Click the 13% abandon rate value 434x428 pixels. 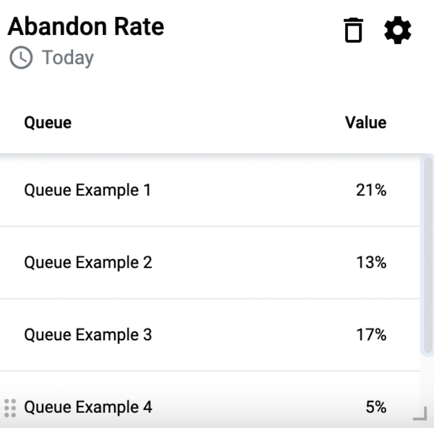(371, 263)
